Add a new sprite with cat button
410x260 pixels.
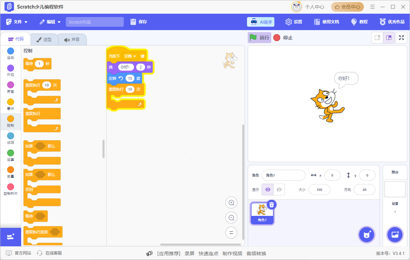[x=367, y=235]
